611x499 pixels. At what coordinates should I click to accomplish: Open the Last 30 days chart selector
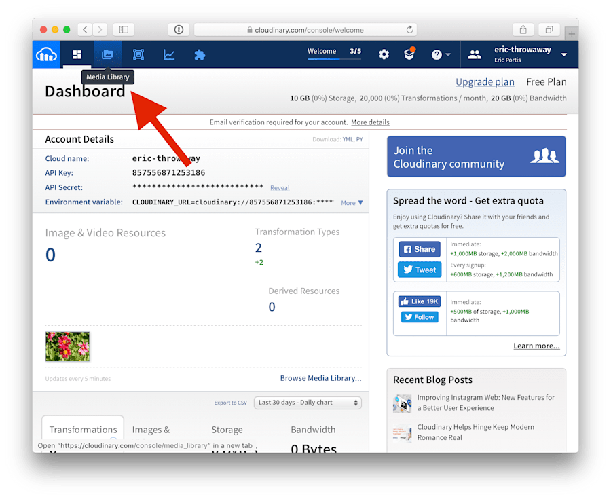[x=308, y=403]
